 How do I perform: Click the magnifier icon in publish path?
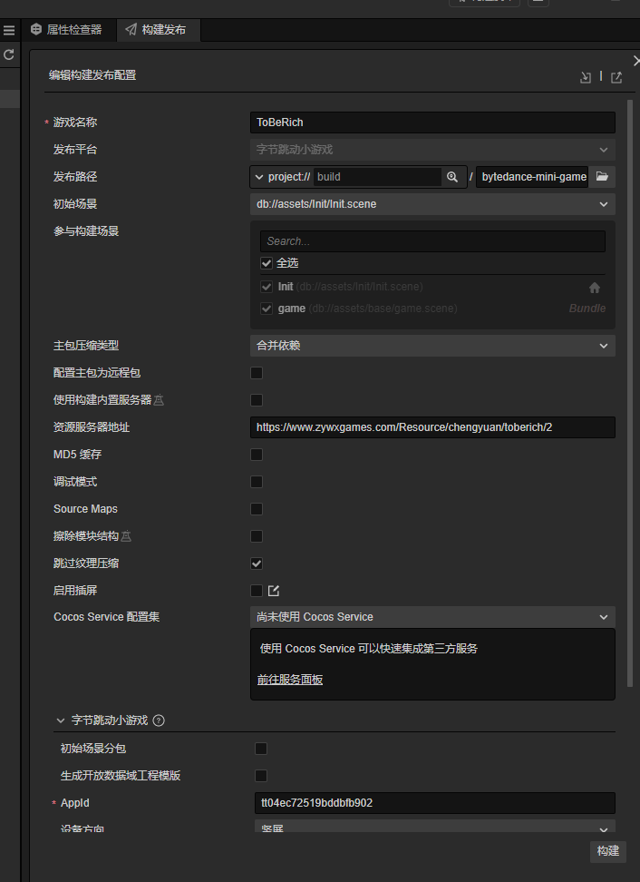pyautogui.click(x=451, y=177)
